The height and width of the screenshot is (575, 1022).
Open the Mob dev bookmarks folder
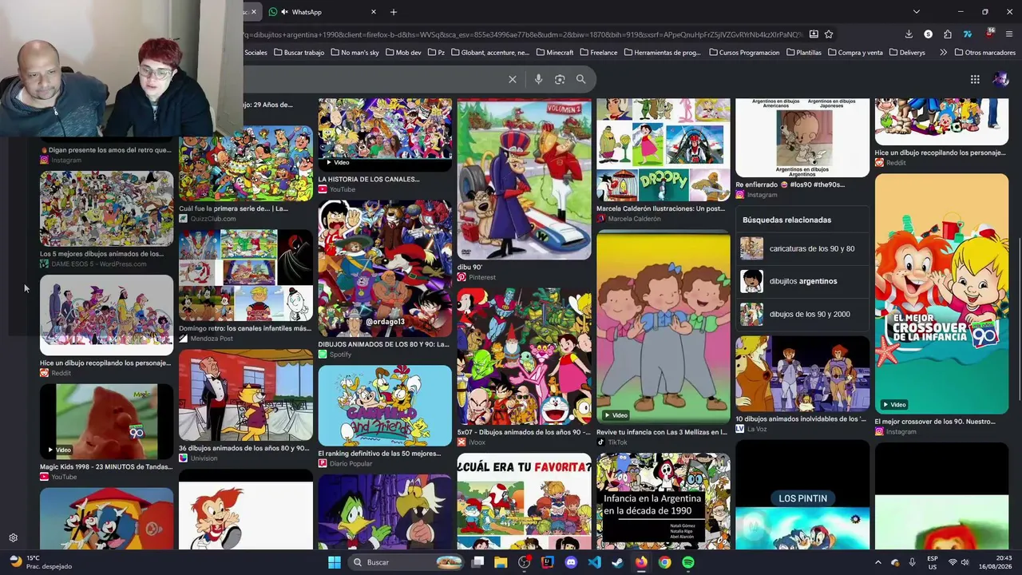[x=403, y=53]
